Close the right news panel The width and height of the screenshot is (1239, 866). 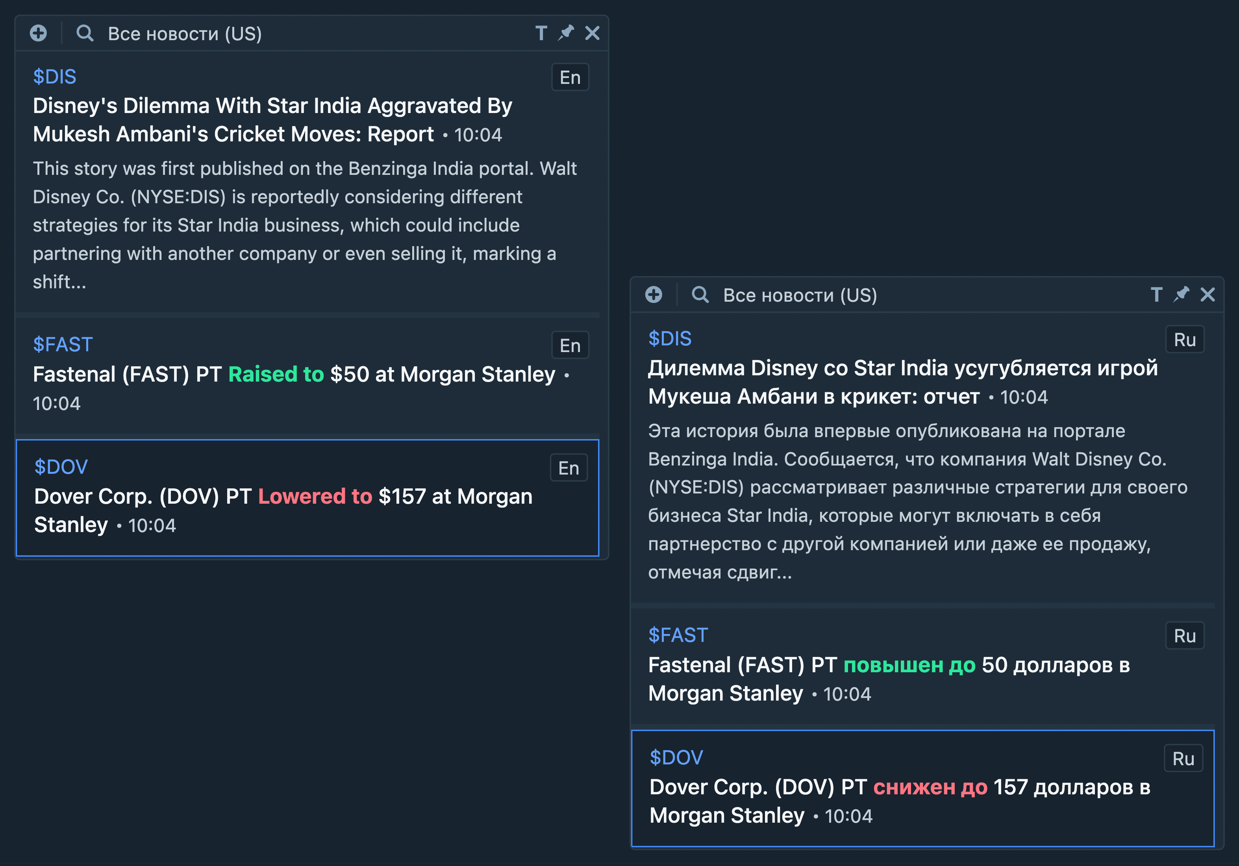click(x=1208, y=295)
